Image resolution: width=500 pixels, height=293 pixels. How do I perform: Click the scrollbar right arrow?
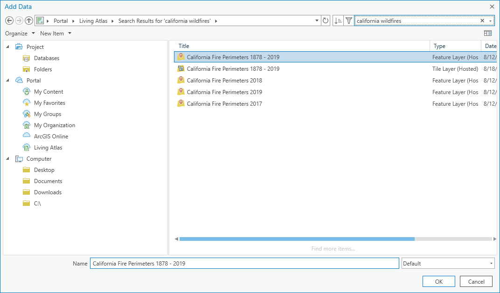[x=495, y=239]
